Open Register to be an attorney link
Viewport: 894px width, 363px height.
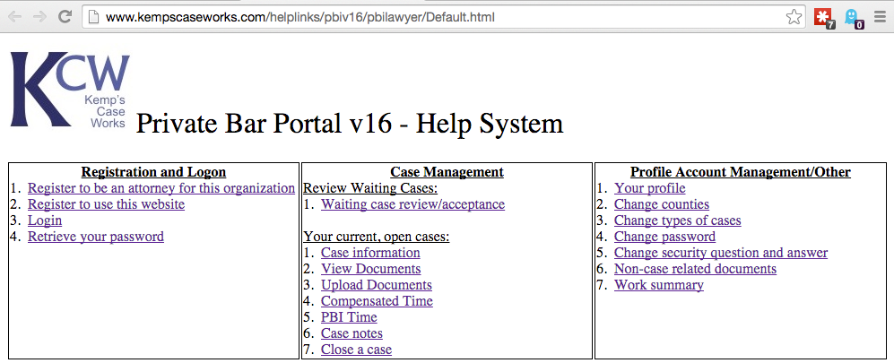point(161,188)
